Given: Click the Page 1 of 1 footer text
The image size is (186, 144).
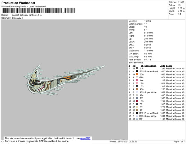Looking at the screenshot, I should point(179,142).
